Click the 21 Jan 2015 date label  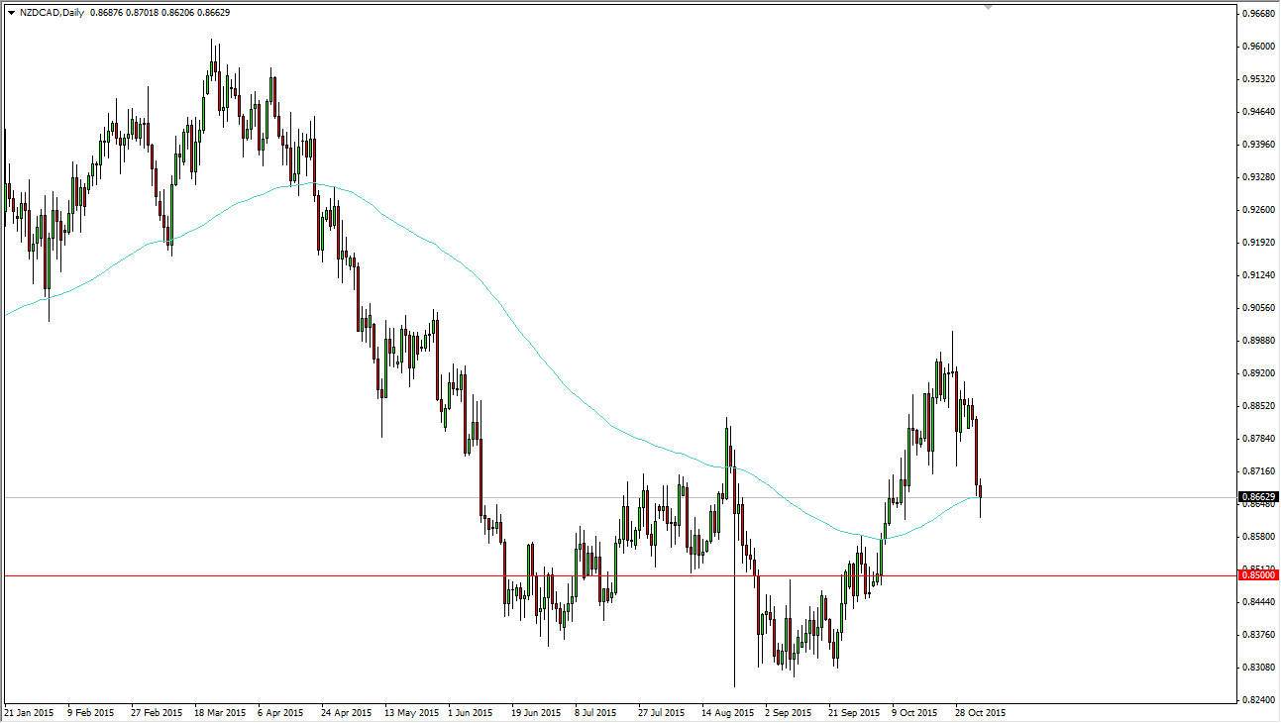pyautogui.click(x=31, y=713)
